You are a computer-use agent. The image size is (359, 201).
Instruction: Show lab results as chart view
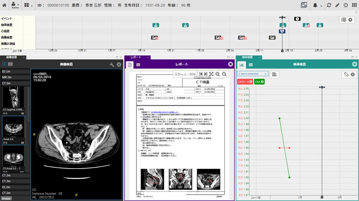click(242, 65)
